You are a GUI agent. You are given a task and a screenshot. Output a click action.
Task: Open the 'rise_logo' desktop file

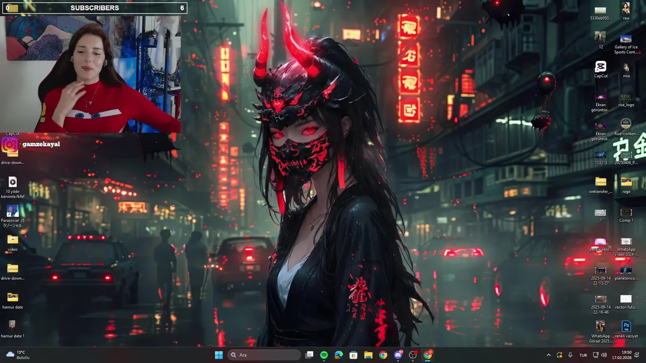pyautogui.click(x=626, y=99)
